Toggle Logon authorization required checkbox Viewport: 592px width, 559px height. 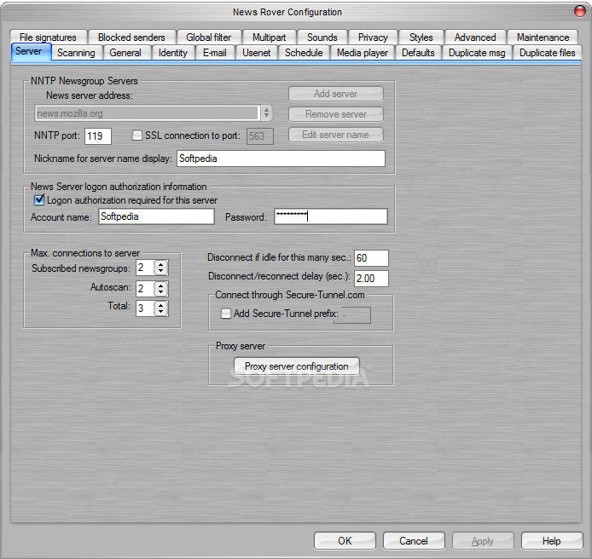[39, 200]
